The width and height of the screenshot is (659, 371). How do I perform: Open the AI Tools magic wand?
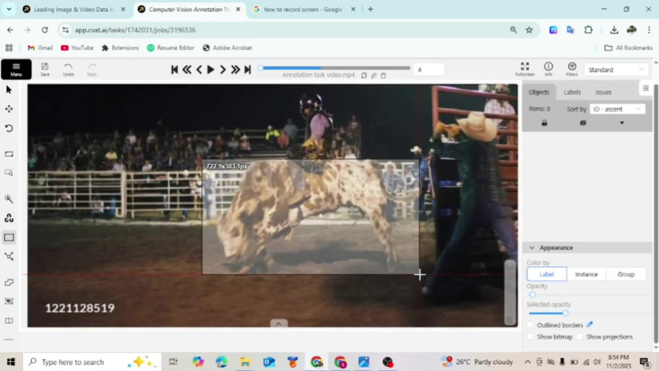tap(9, 198)
